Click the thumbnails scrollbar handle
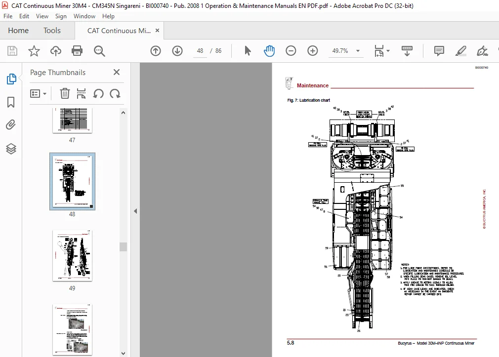Image resolution: width=499 pixels, height=357 pixels. click(x=123, y=247)
